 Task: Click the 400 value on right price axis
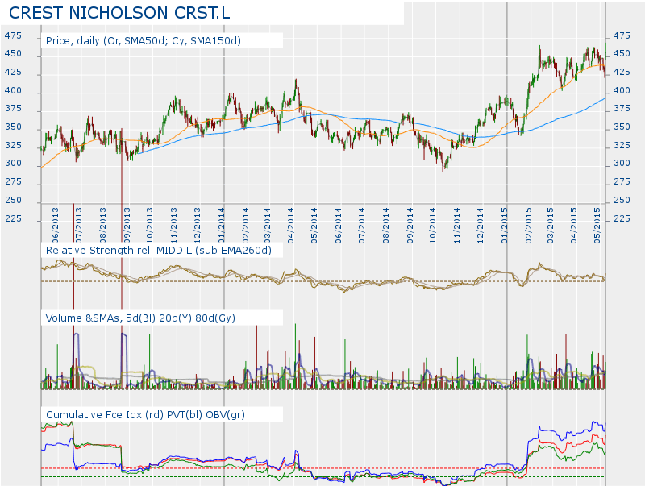(622, 90)
